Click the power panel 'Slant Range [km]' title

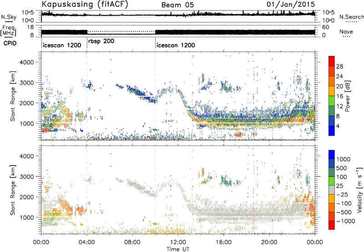point(13,96)
